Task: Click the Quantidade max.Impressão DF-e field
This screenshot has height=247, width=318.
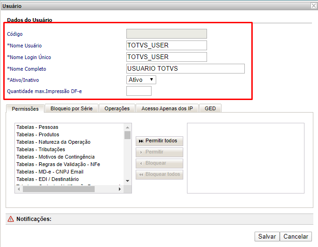Action: [x=139, y=91]
